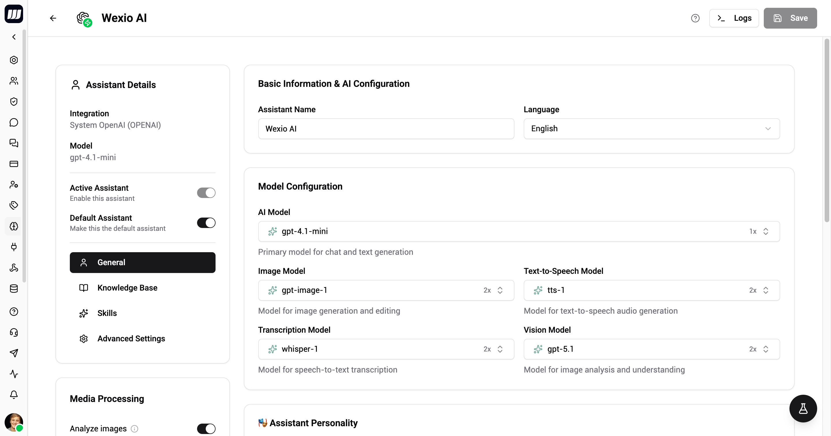Open the AI brain icon in sidebar
Image resolution: width=831 pixels, height=436 pixels.
click(14, 226)
